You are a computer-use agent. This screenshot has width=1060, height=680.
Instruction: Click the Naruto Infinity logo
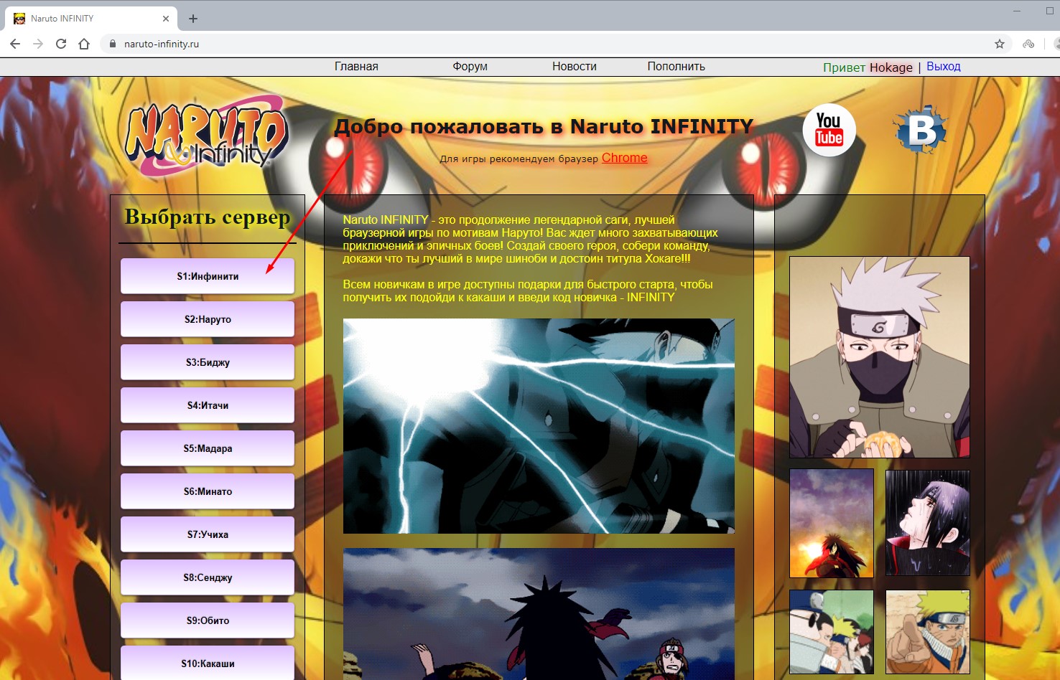click(207, 135)
